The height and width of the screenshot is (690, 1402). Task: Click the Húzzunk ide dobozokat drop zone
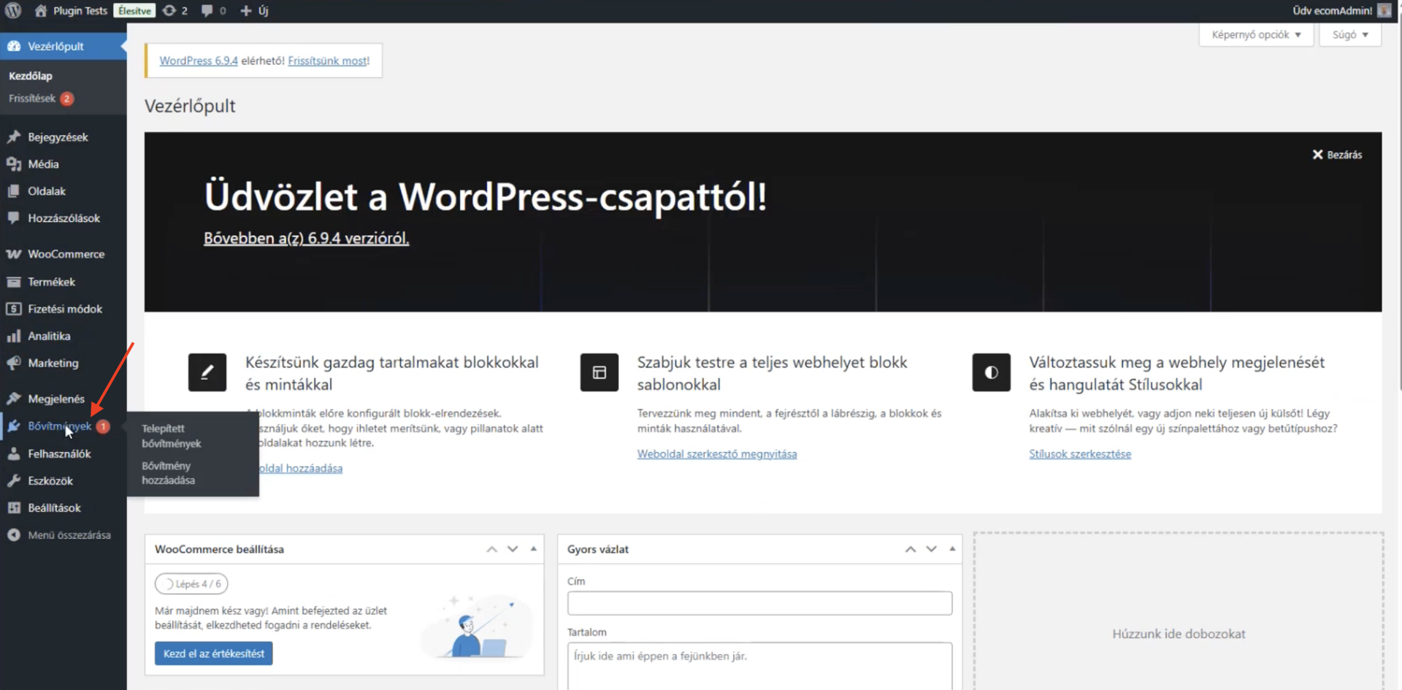1179,612
